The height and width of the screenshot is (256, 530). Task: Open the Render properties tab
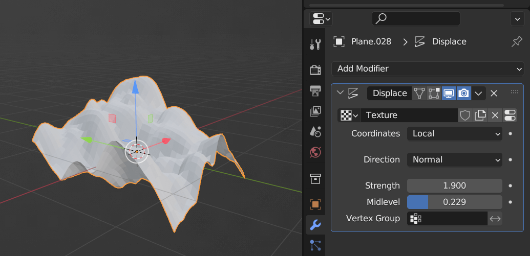pos(315,70)
